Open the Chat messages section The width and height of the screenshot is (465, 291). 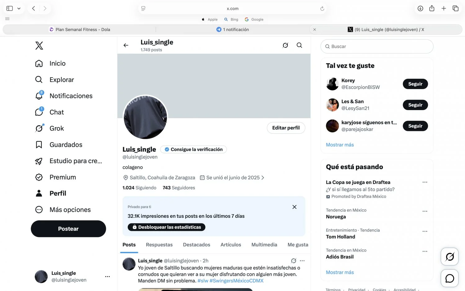point(50,112)
